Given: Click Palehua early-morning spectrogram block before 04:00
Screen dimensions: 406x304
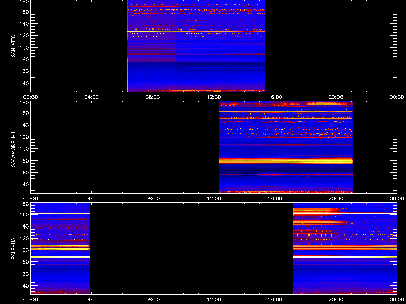Looking at the screenshot, I should tap(60, 248).
